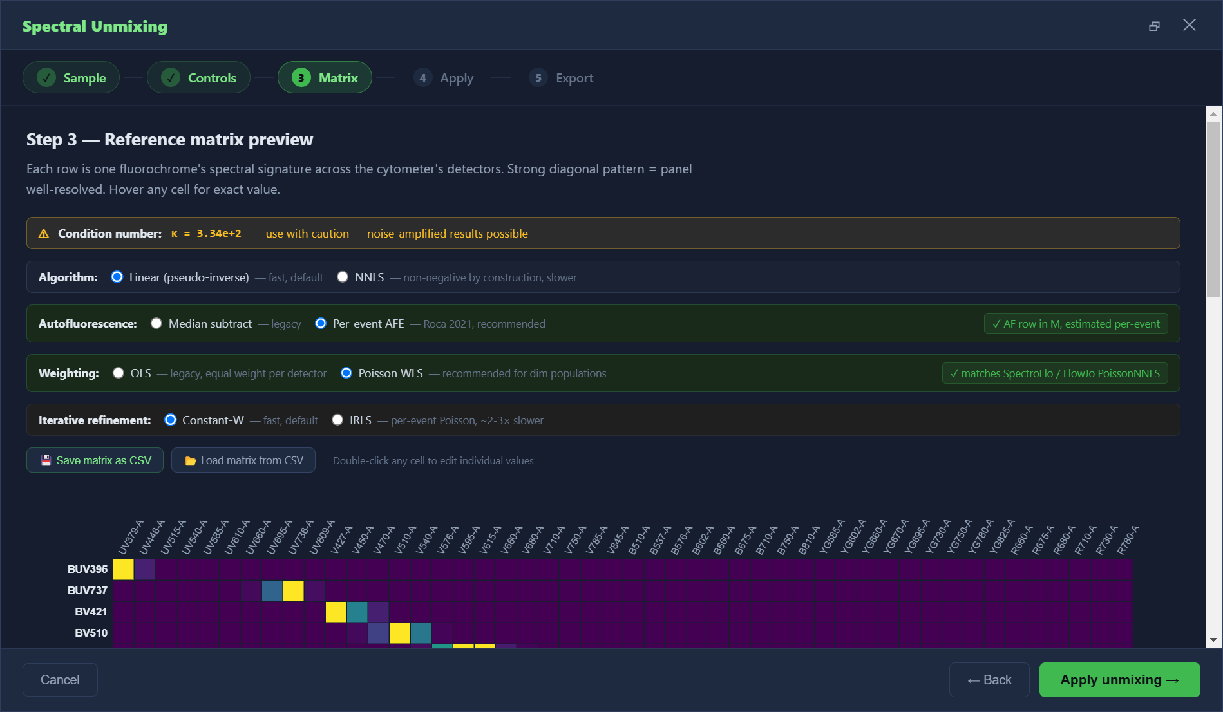Go to the Controls step

[198, 77]
